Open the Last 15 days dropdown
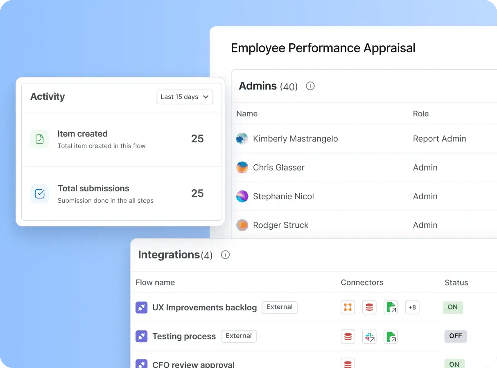Screen dimensions: 497x368 185,97
